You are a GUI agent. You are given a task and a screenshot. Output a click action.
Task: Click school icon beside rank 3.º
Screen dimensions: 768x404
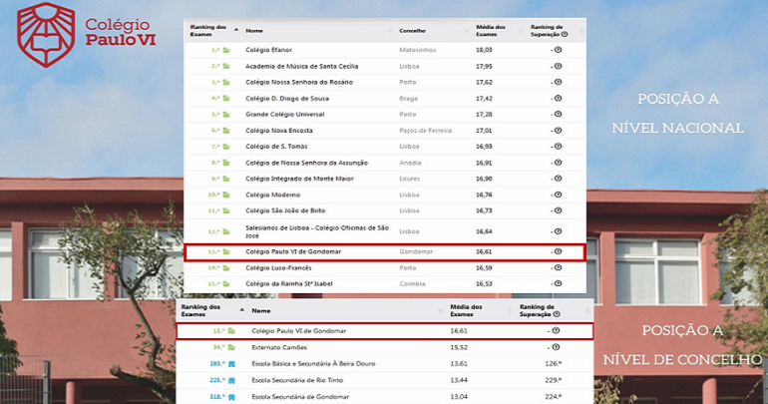click(x=226, y=82)
